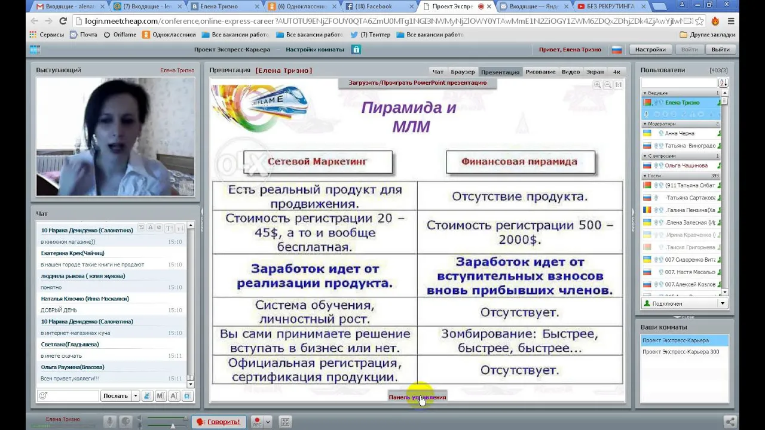Click the chat message input field
This screenshot has width=765, height=430.
point(69,396)
